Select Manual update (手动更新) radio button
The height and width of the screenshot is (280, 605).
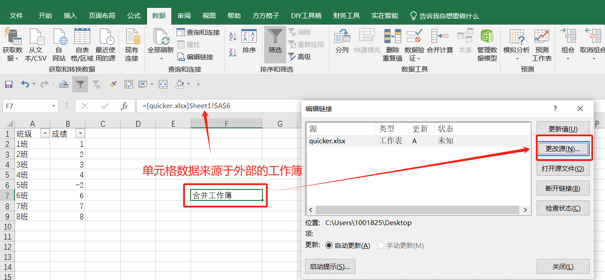(x=381, y=246)
